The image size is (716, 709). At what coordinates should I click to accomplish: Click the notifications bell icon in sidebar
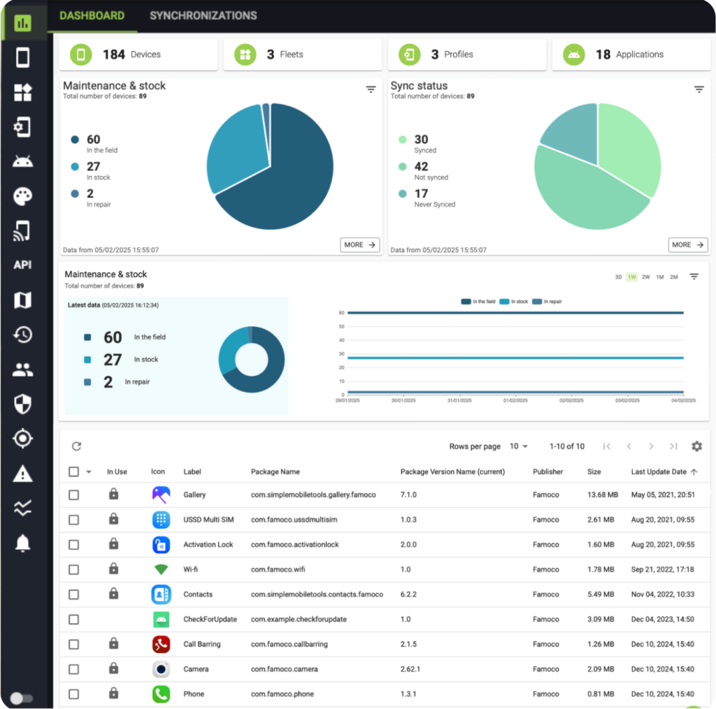[22, 543]
